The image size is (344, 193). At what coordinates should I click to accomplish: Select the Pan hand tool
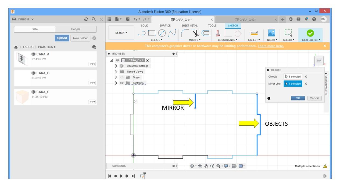[x=206, y=166]
